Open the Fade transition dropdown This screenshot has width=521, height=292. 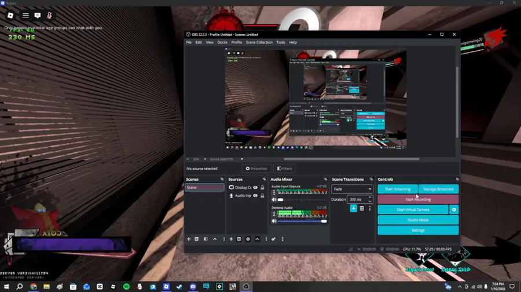pos(352,189)
